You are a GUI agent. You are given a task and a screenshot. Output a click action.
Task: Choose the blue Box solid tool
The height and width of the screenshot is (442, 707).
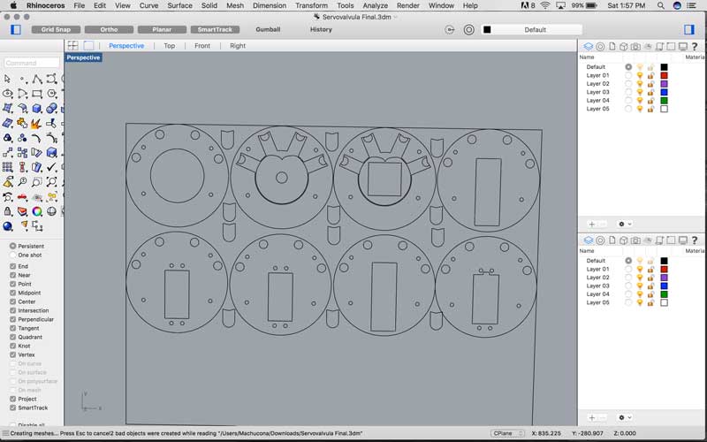(37, 108)
